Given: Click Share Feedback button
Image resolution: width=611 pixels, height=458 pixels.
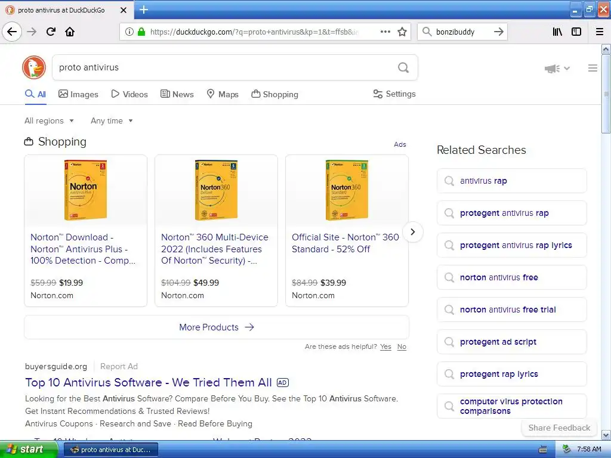Looking at the screenshot, I should click(559, 428).
